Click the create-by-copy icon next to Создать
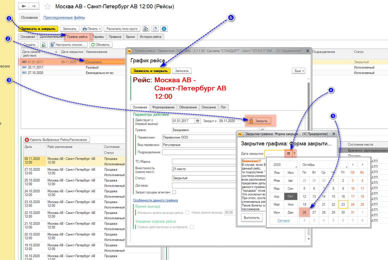The height and width of the screenshot is (260, 388). pos(43,45)
